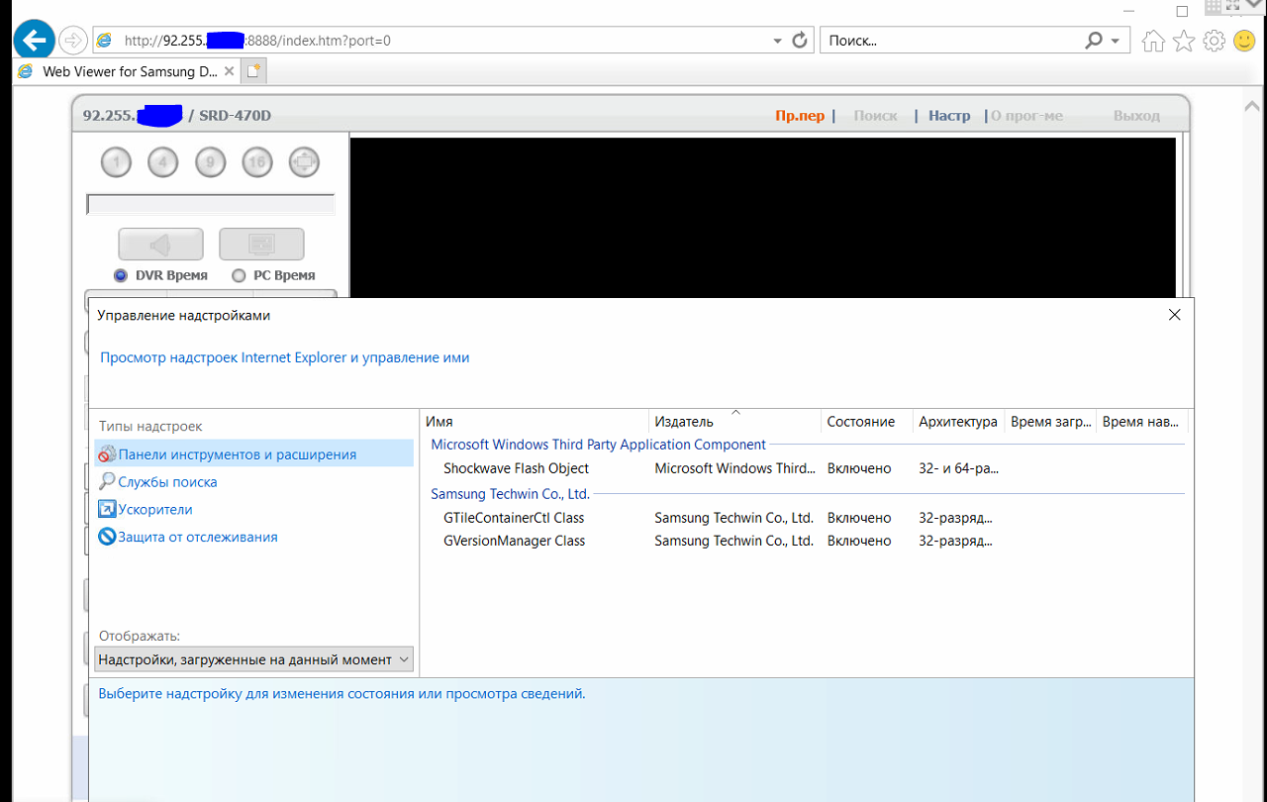Click the sequence view mode button

point(304,162)
